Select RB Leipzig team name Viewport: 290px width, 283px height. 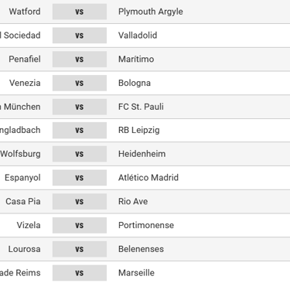point(139,130)
